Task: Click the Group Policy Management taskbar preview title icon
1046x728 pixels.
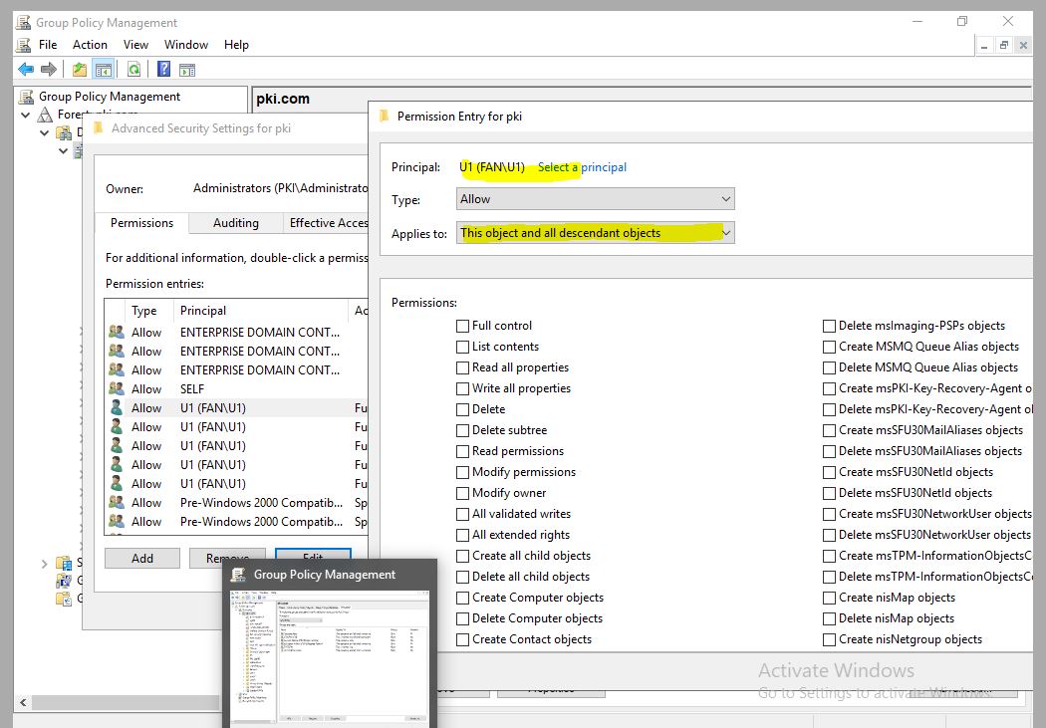Action: click(238, 575)
